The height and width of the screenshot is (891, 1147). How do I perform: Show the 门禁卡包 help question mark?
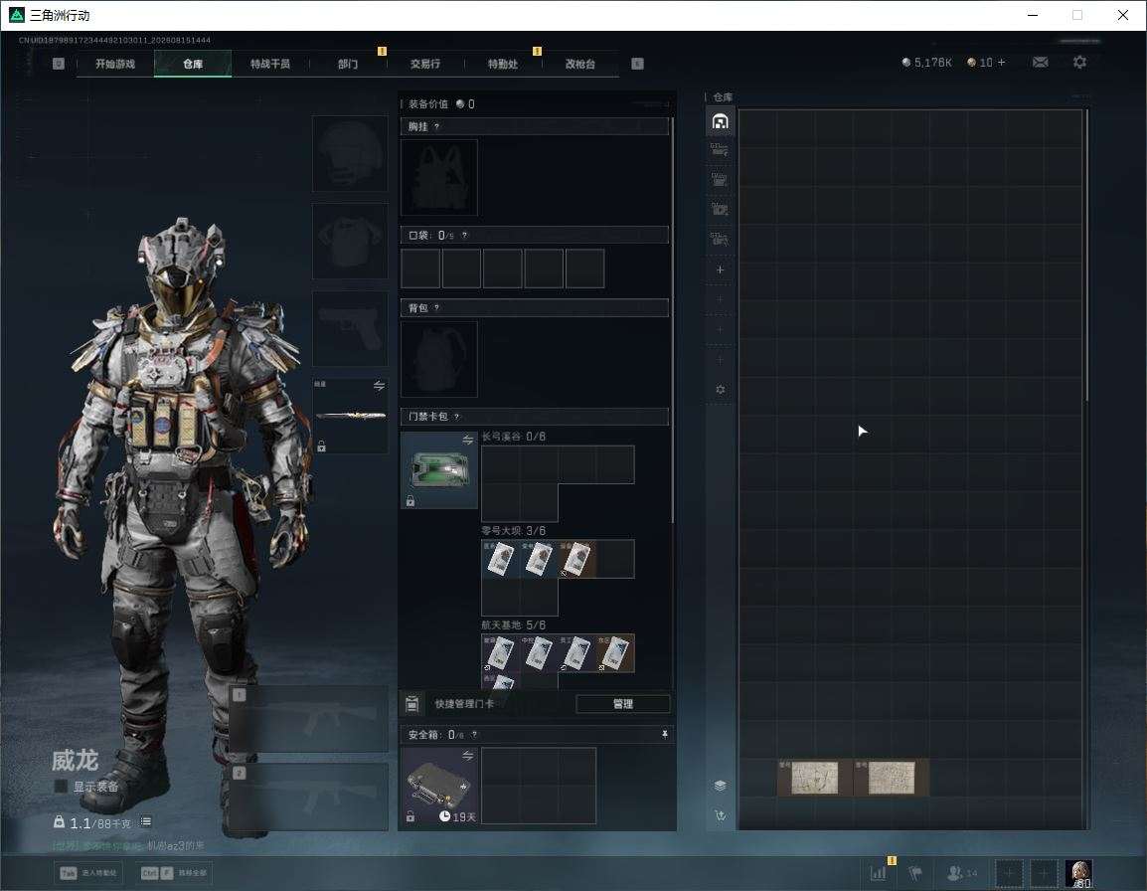pos(456,417)
